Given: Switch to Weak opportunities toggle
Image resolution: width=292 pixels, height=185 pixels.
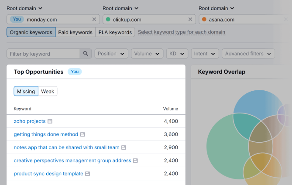Looking at the screenshot, I should (x=48, y=91).
